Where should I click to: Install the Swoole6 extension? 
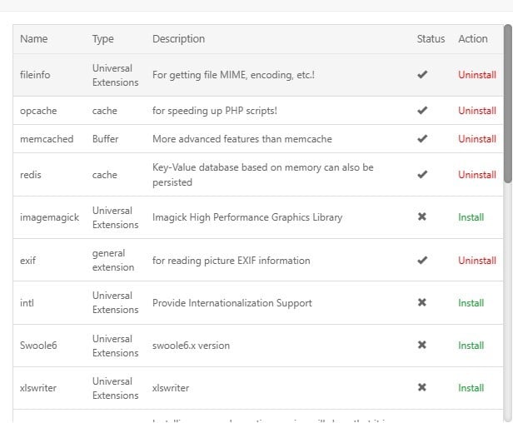471,346
